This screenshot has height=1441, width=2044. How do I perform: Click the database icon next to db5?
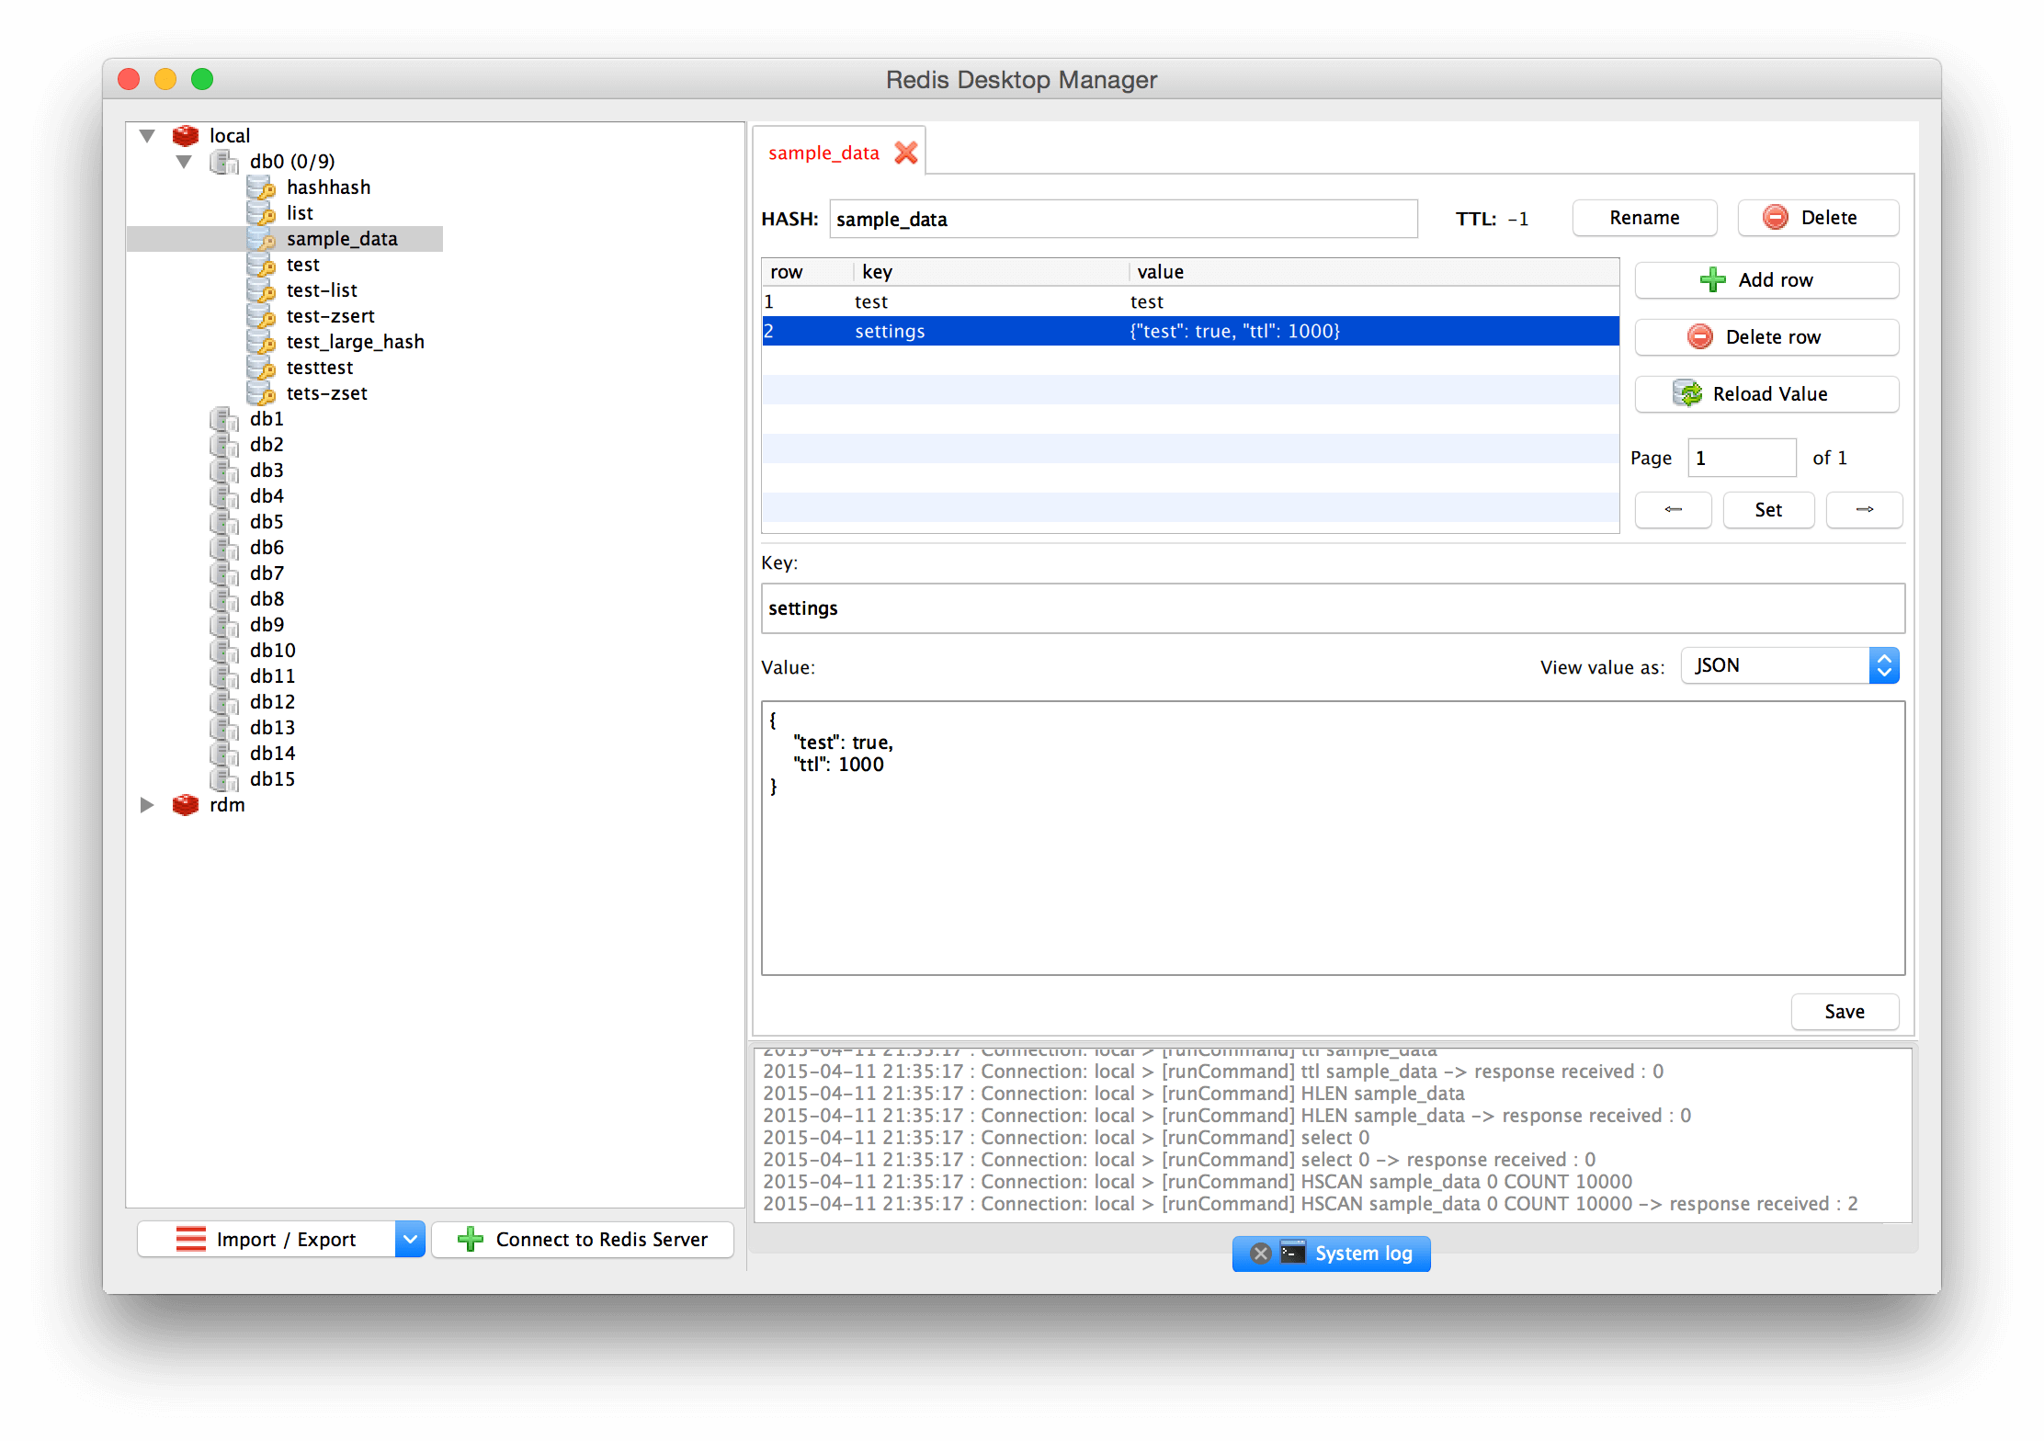[x=224, y=522]
